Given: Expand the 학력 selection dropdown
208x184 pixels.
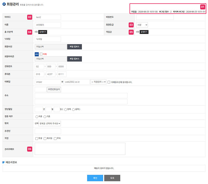Looking at the screenshot, I should [50, 123].
